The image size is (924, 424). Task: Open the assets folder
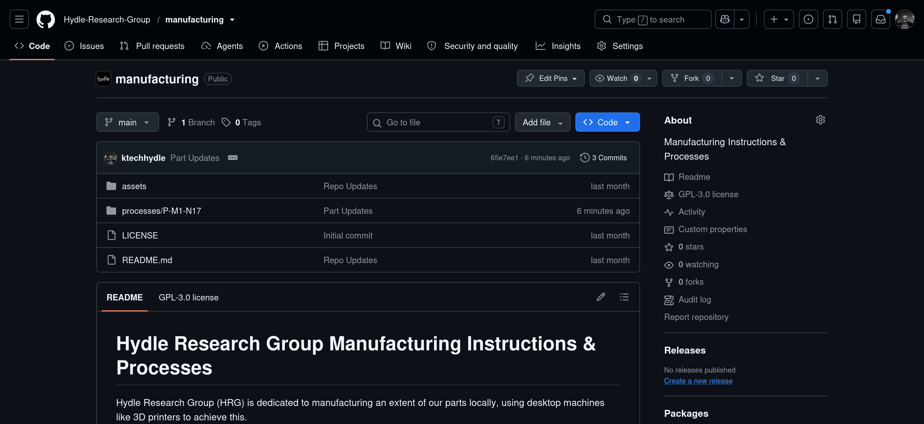coord(134,186)
